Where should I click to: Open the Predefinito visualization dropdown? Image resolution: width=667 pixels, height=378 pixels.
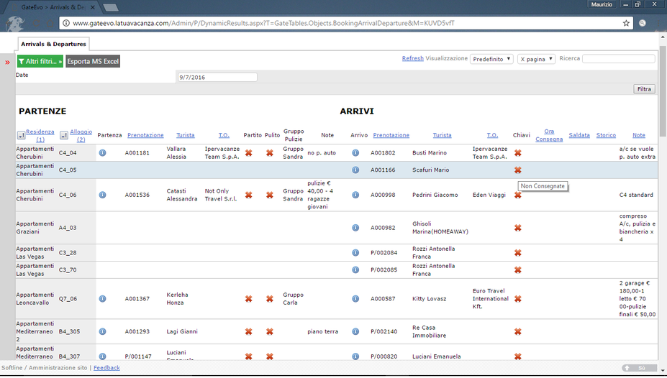pos(491,59)
